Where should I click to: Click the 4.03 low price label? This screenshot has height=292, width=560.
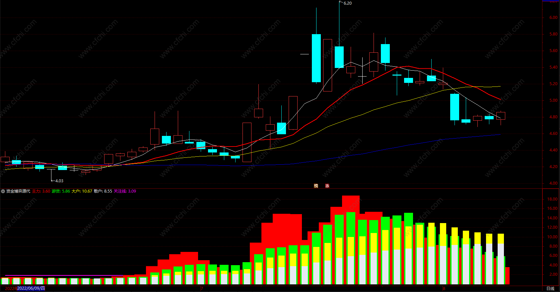(59, 181)
